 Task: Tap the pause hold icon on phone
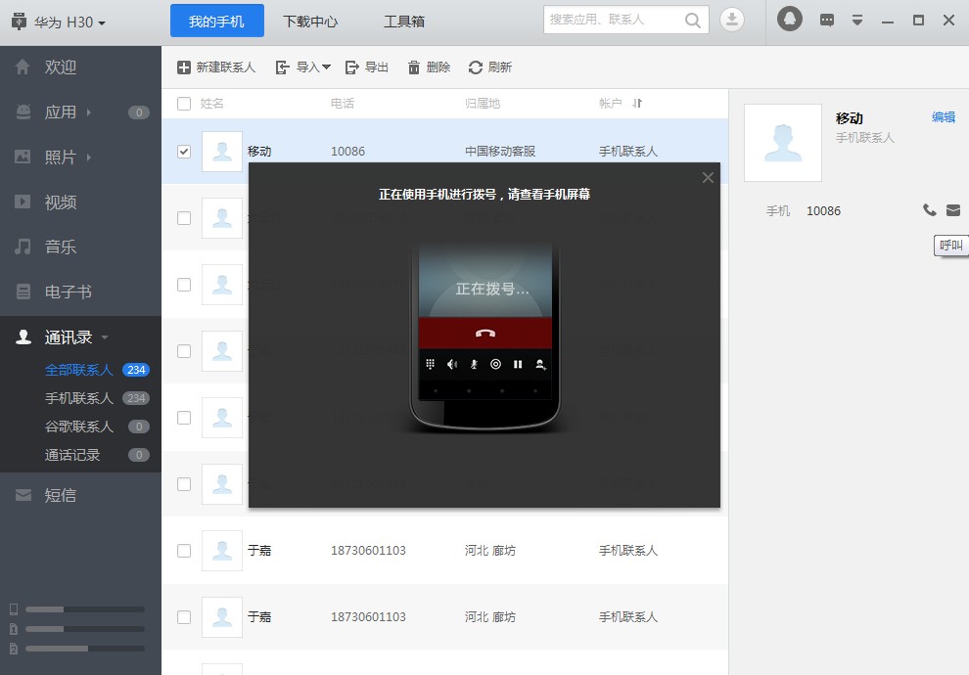(x=518, y=364)
